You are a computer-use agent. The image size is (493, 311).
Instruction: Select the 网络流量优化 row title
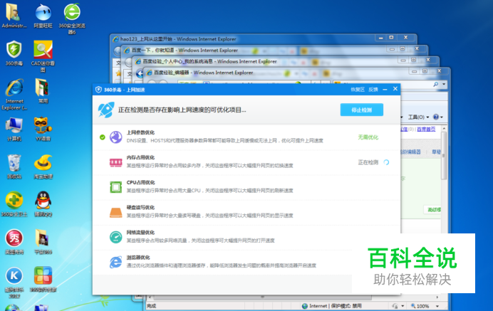(x=140, y=233)
